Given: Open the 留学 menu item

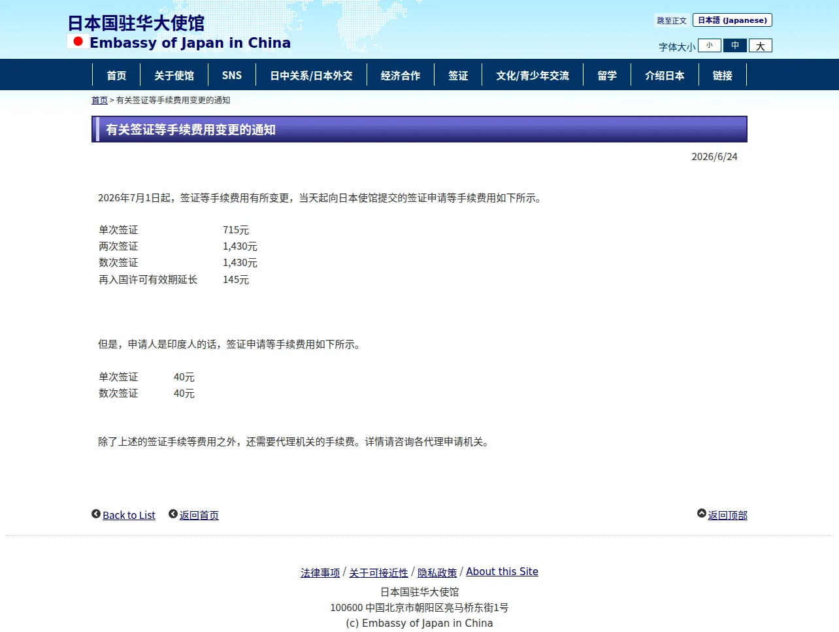Looking at the screenshot, I should (x=607, y=75).
